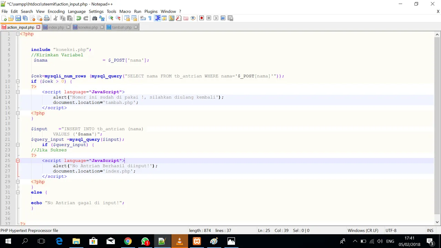
Task: Open the user defined language dialog icon
Action: [x=164, y=18]
